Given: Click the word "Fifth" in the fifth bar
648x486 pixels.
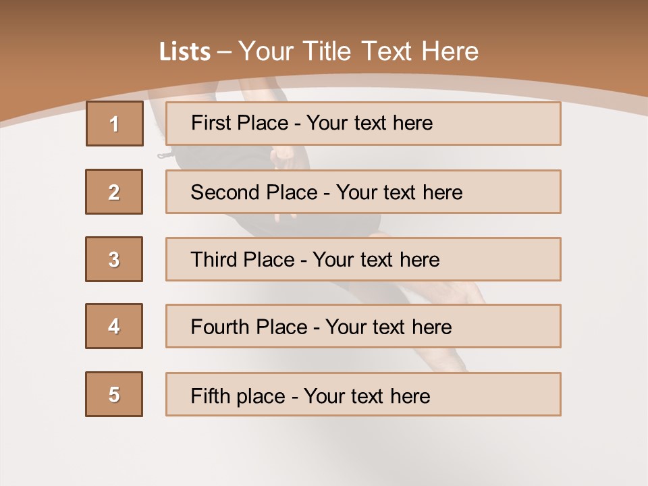Looking at the screenshot, I should [x=211, y=396].
